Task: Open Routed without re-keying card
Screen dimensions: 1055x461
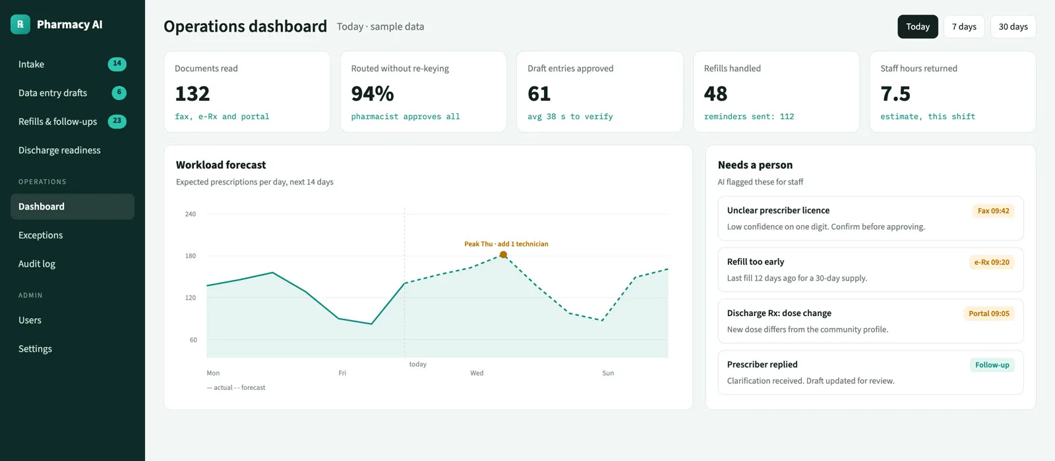Action: [423, 92]
